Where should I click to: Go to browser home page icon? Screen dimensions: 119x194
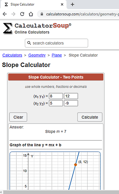(x=31, y=14)
